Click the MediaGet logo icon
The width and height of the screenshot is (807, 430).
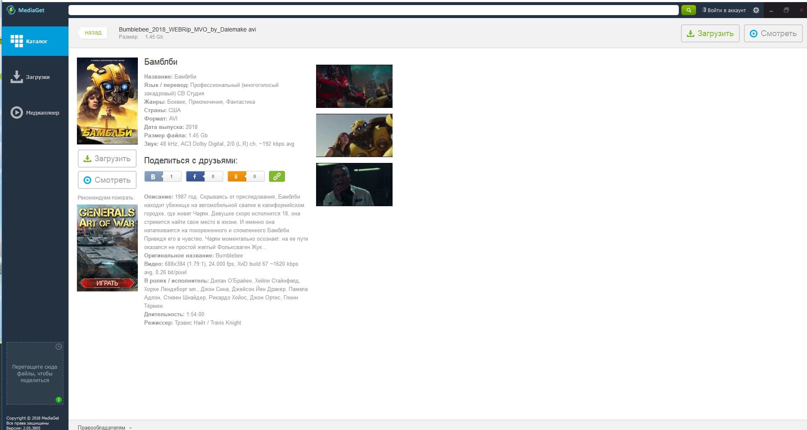[11, 10]
